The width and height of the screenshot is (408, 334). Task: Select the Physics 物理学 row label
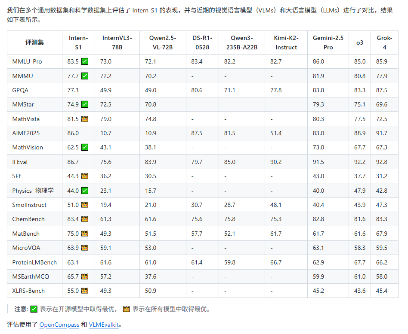pos(33,191)
